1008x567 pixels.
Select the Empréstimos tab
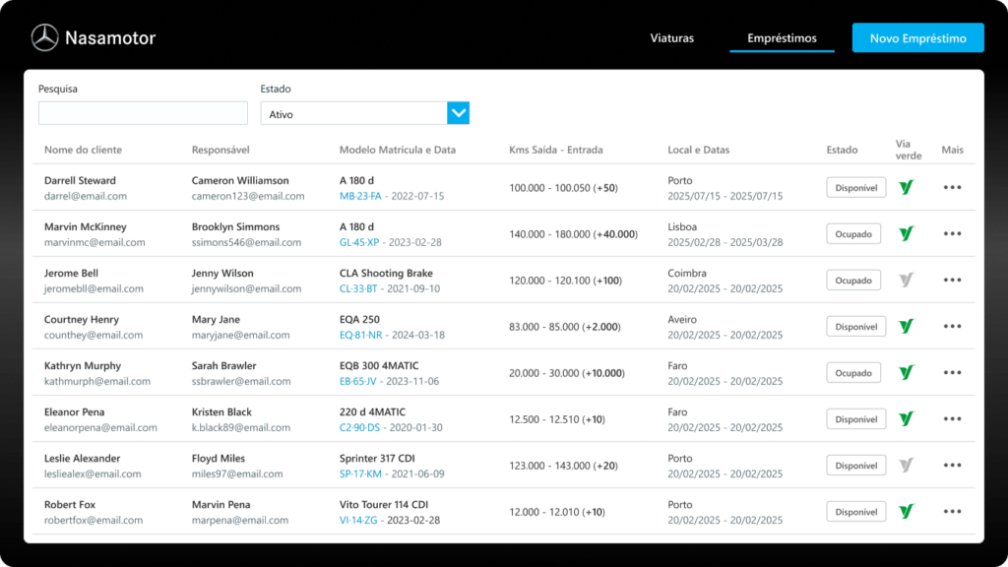click(x=782, y=38)
